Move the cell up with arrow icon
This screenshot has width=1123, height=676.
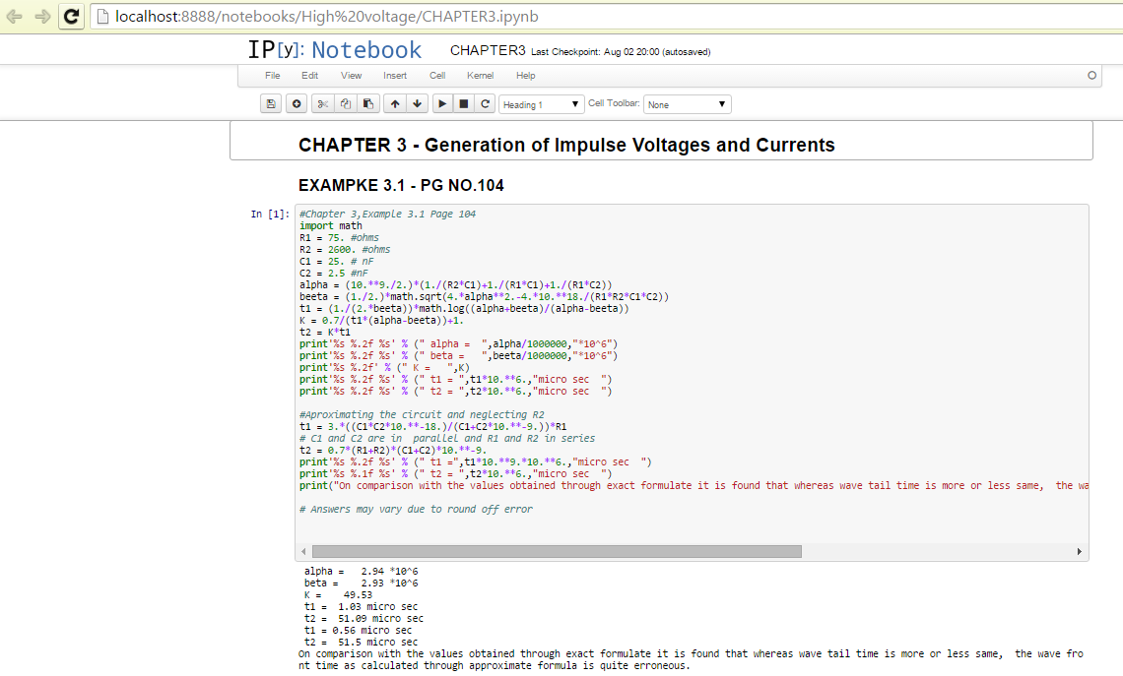pos(394,104)
